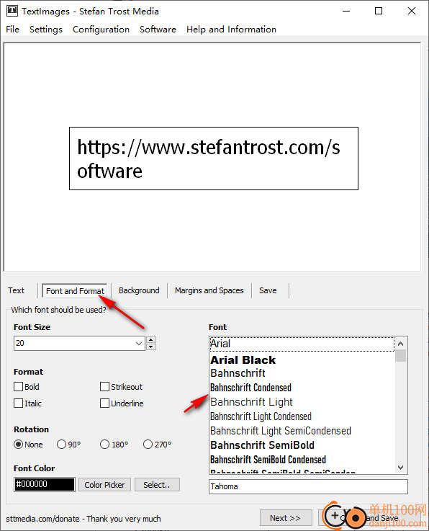This screenshot has height=531, width=429.
Task: Open the Settings menu
Action: 46,30
